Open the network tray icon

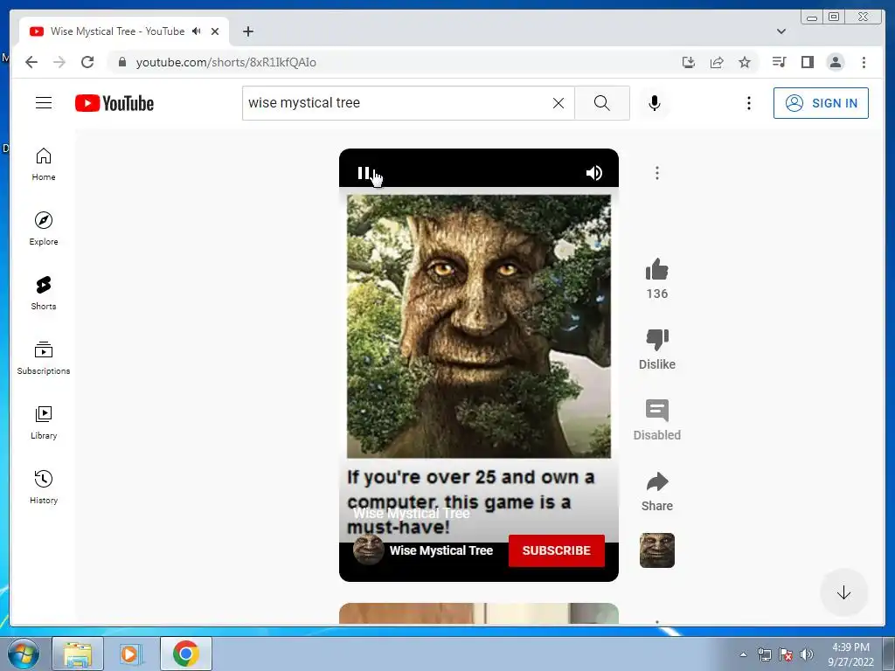(764, 654)
